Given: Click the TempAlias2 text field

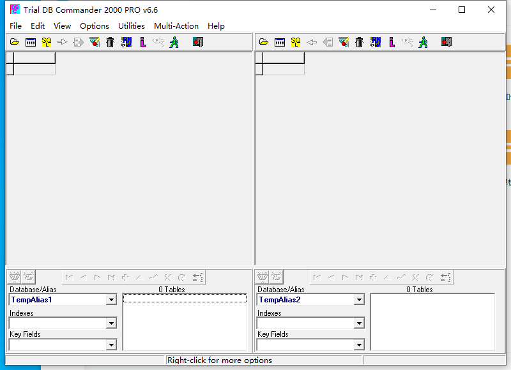Looking at the screenshot, I should [306, 300].
